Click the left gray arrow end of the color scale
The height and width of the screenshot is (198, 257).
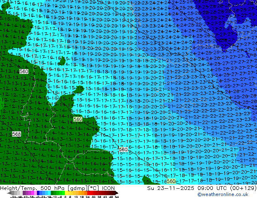click(x=9, y=193)
